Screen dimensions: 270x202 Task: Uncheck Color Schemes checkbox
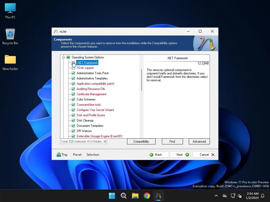pos(73,99)
